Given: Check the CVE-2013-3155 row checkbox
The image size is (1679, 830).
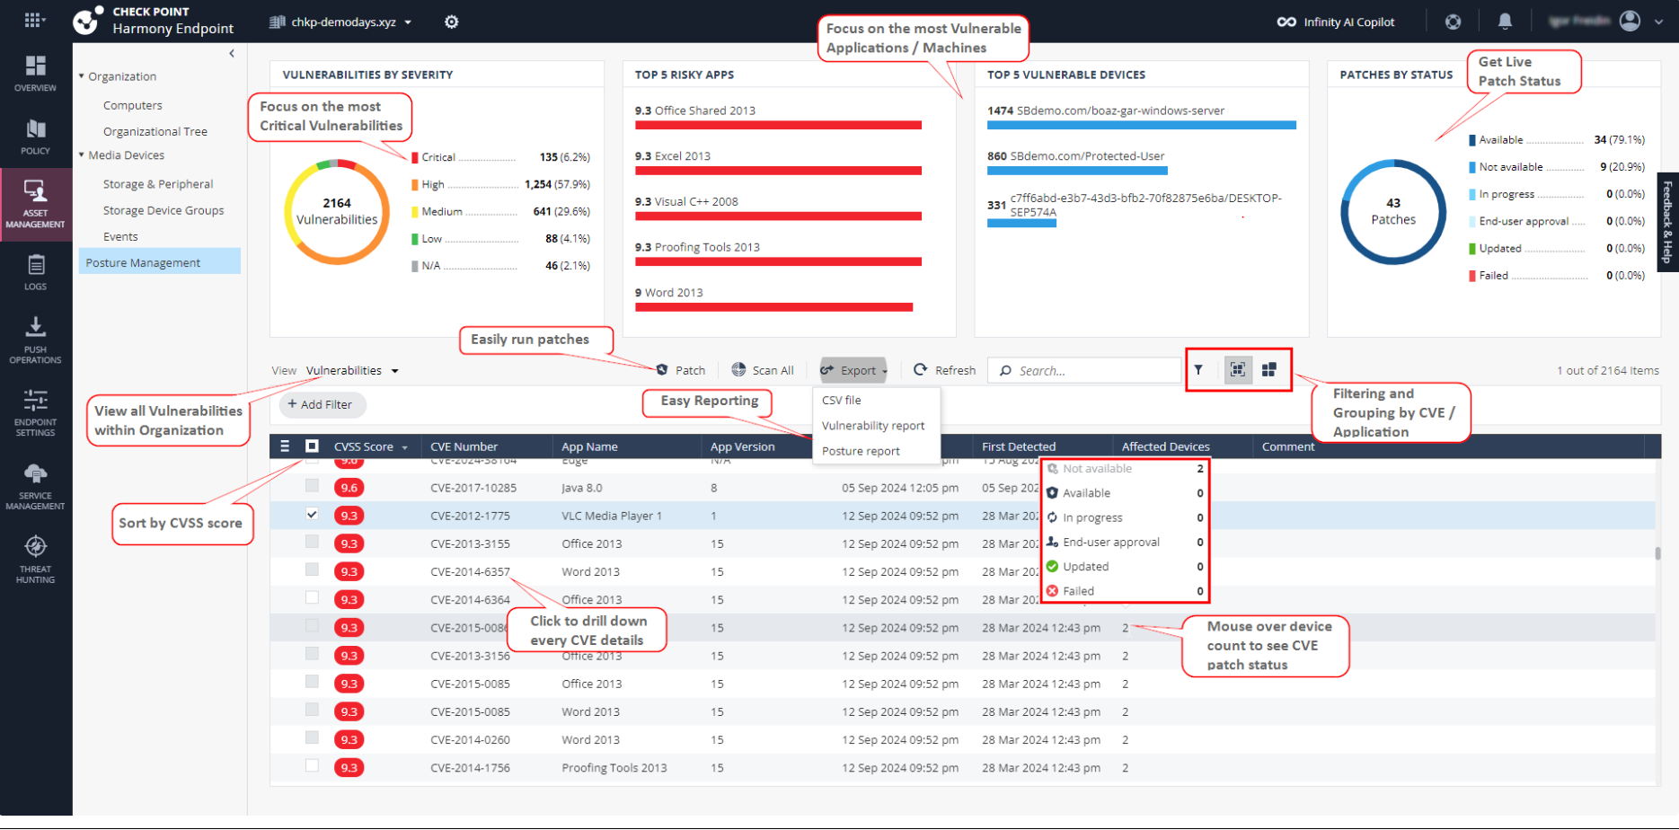Looking at the screenshot, I should click(312, 542).
